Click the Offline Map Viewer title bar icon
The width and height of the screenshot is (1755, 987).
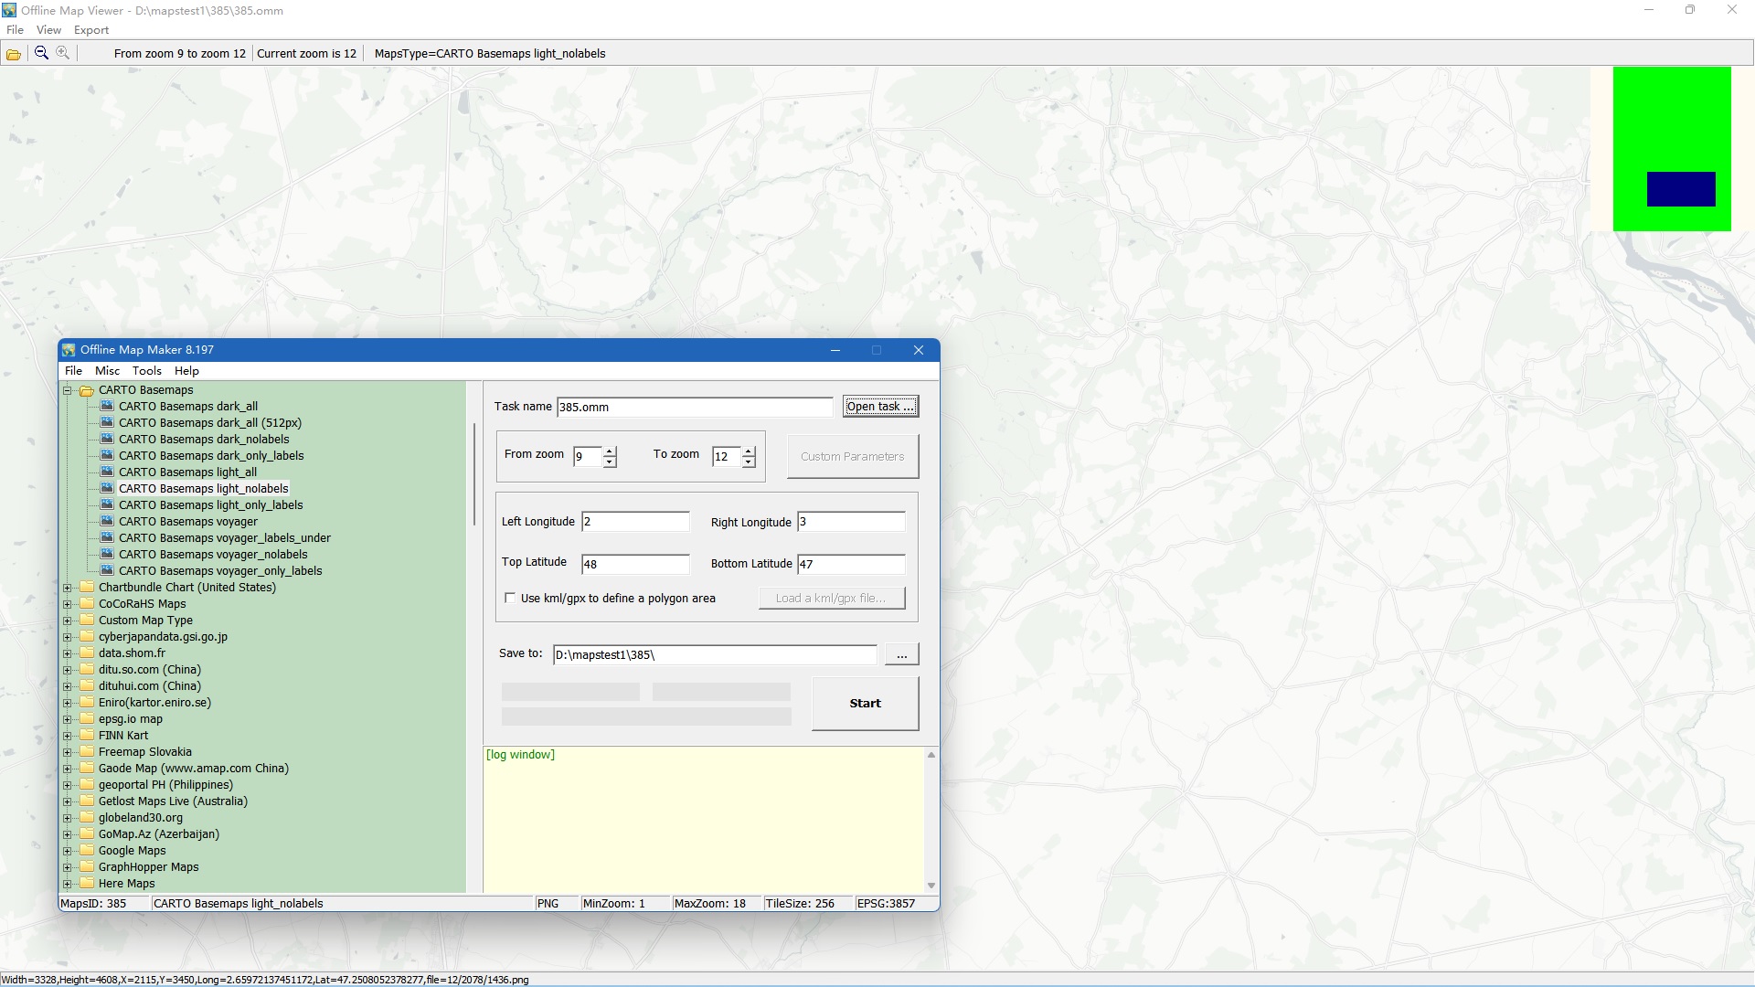tap(11, 10)
